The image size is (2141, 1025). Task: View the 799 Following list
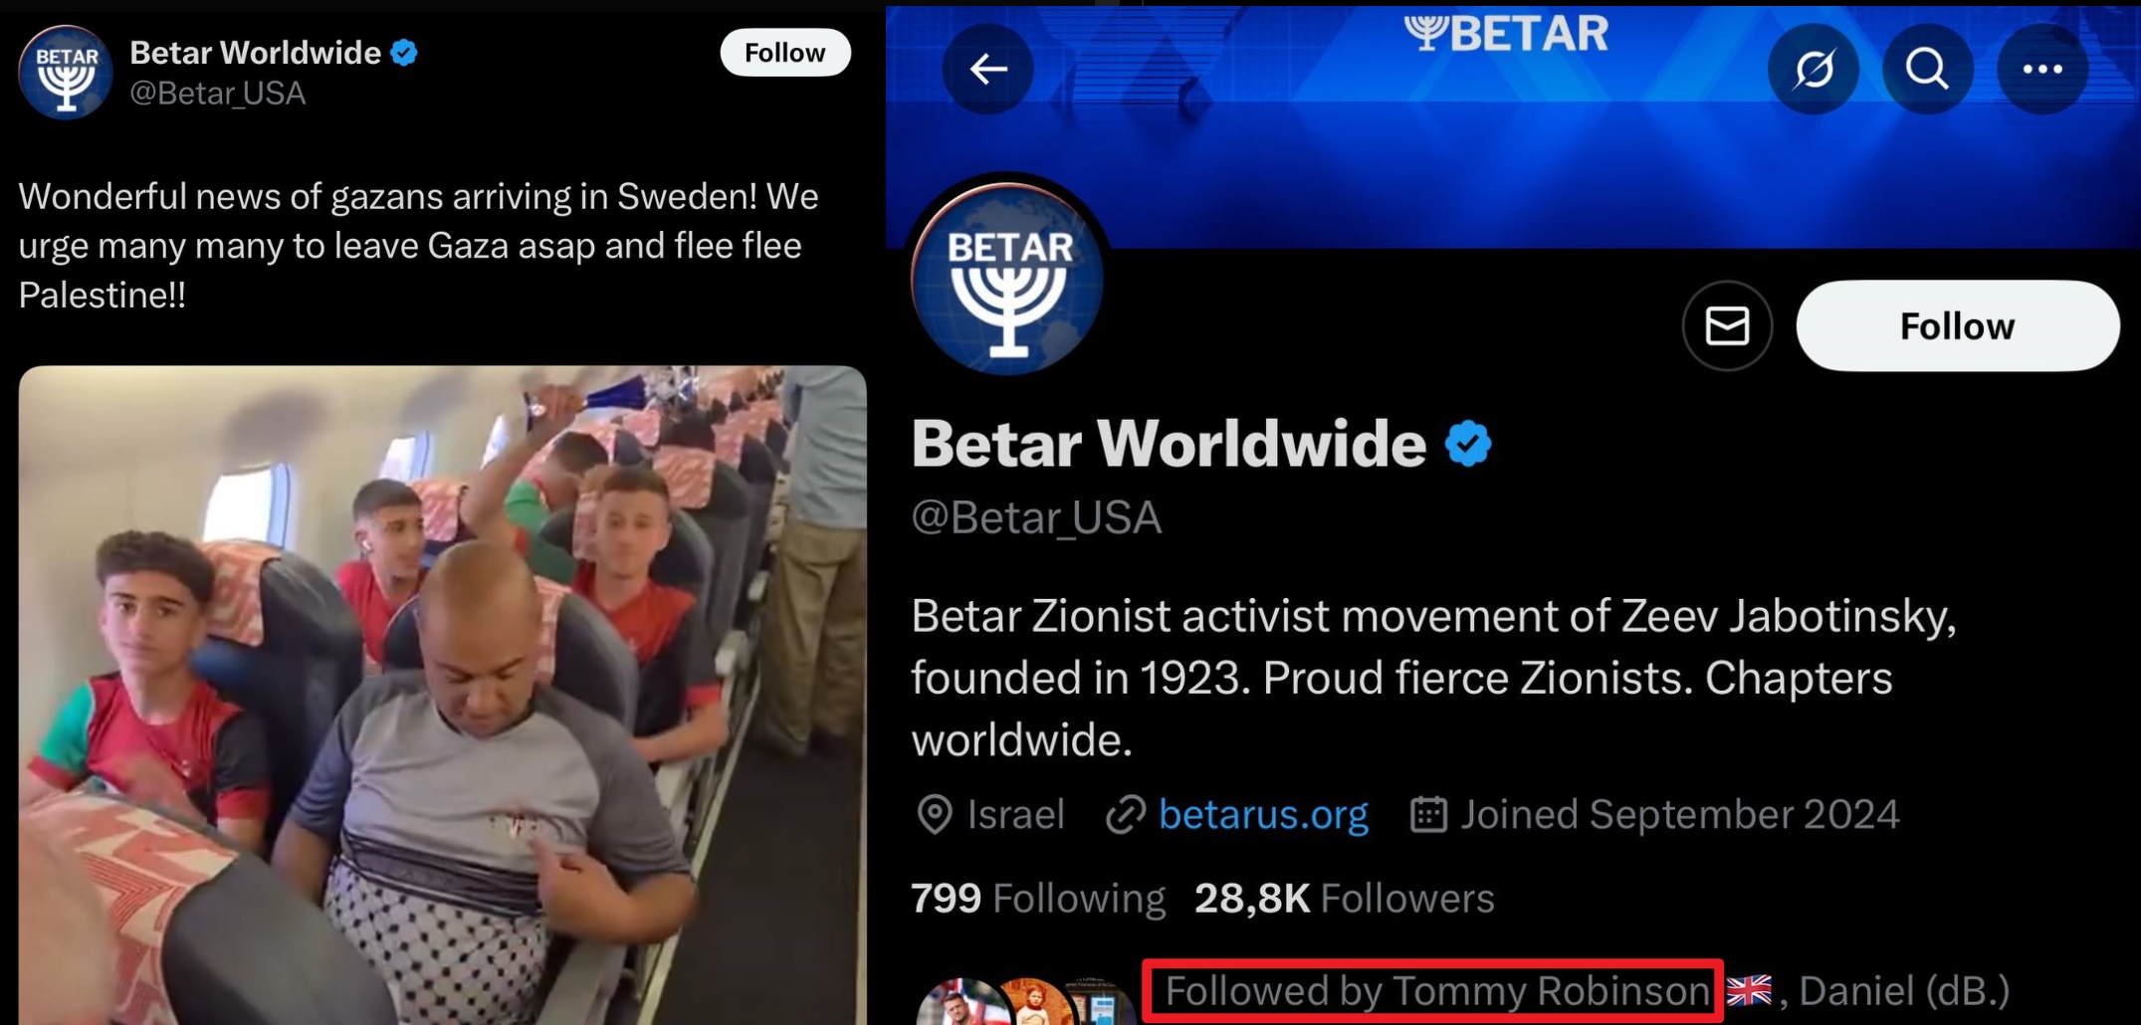pyautogui.click(x=1038, y=899)
